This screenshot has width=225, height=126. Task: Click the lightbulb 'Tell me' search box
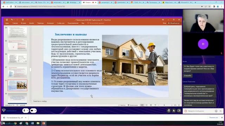click(x=96, y=23)
